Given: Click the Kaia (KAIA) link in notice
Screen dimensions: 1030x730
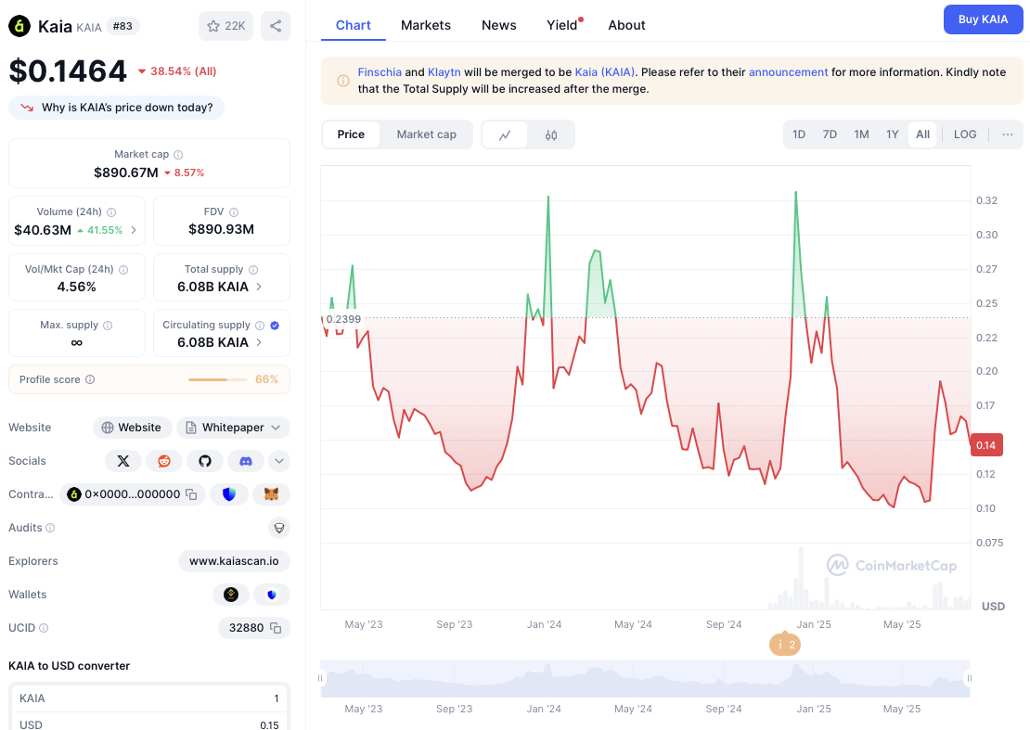Looking at the screenshot, I should pos(604,72).
